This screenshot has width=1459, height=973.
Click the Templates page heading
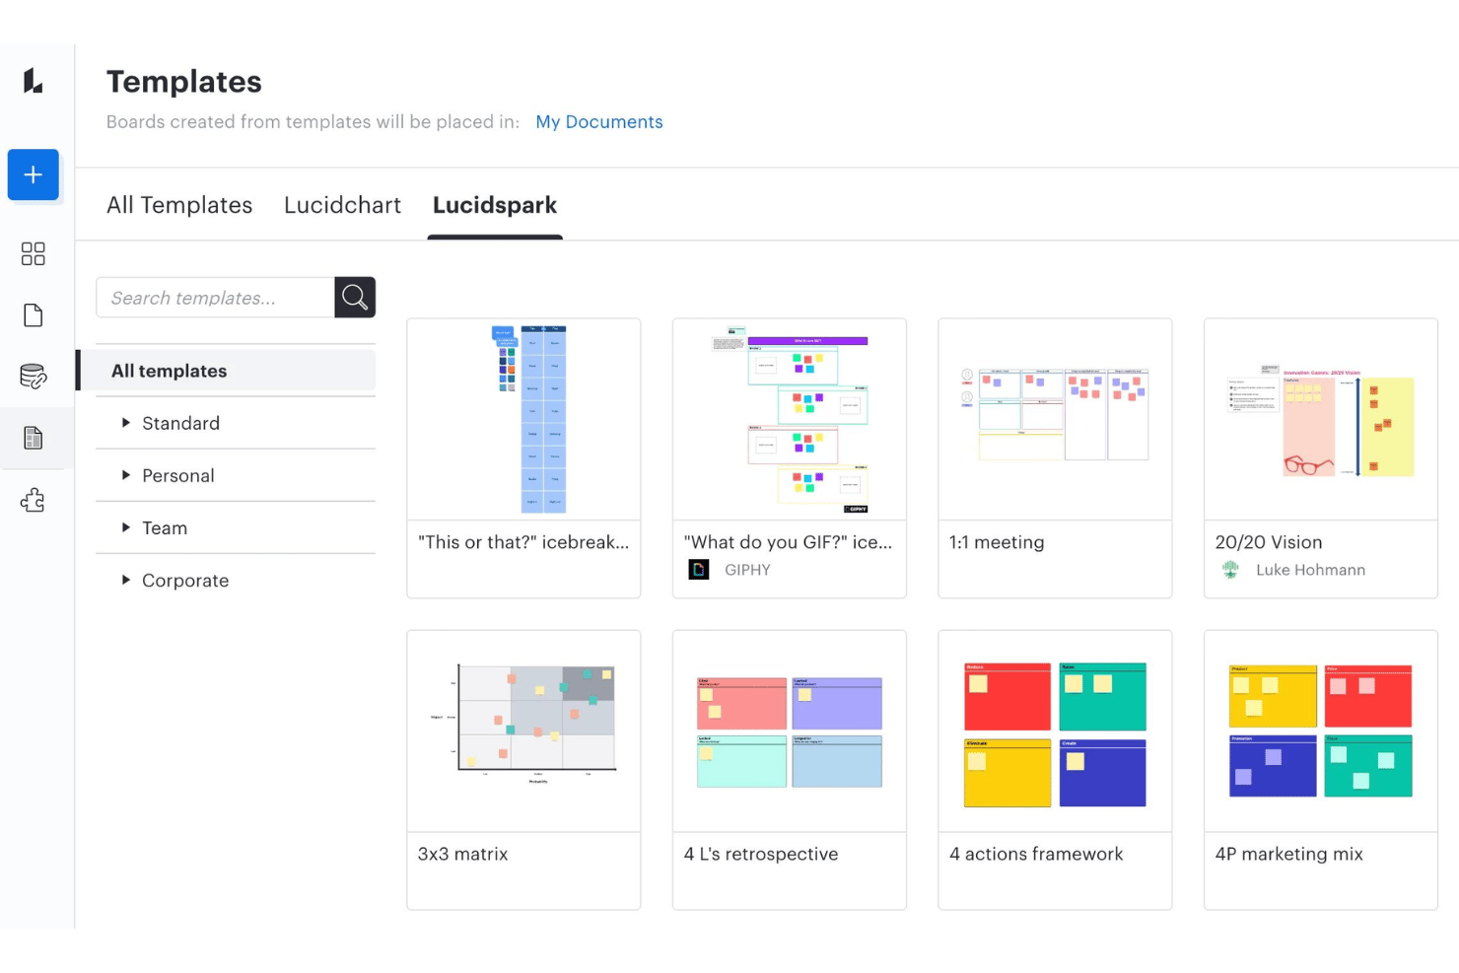tap(184, 82)
